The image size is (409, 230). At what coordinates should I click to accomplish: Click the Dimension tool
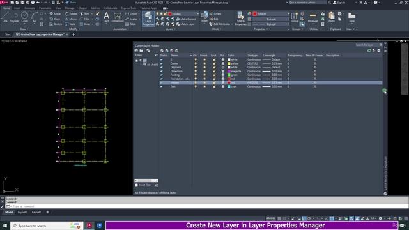[118, 17]
